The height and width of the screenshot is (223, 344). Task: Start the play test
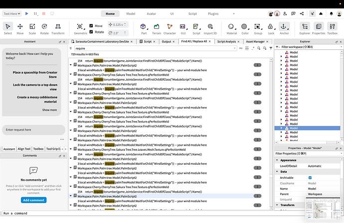click(27, 13)
